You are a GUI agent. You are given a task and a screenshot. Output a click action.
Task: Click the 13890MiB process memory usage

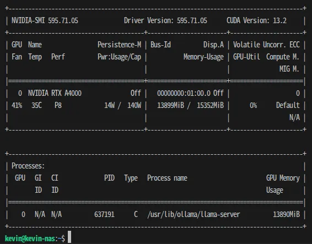(x=286, y=214)
